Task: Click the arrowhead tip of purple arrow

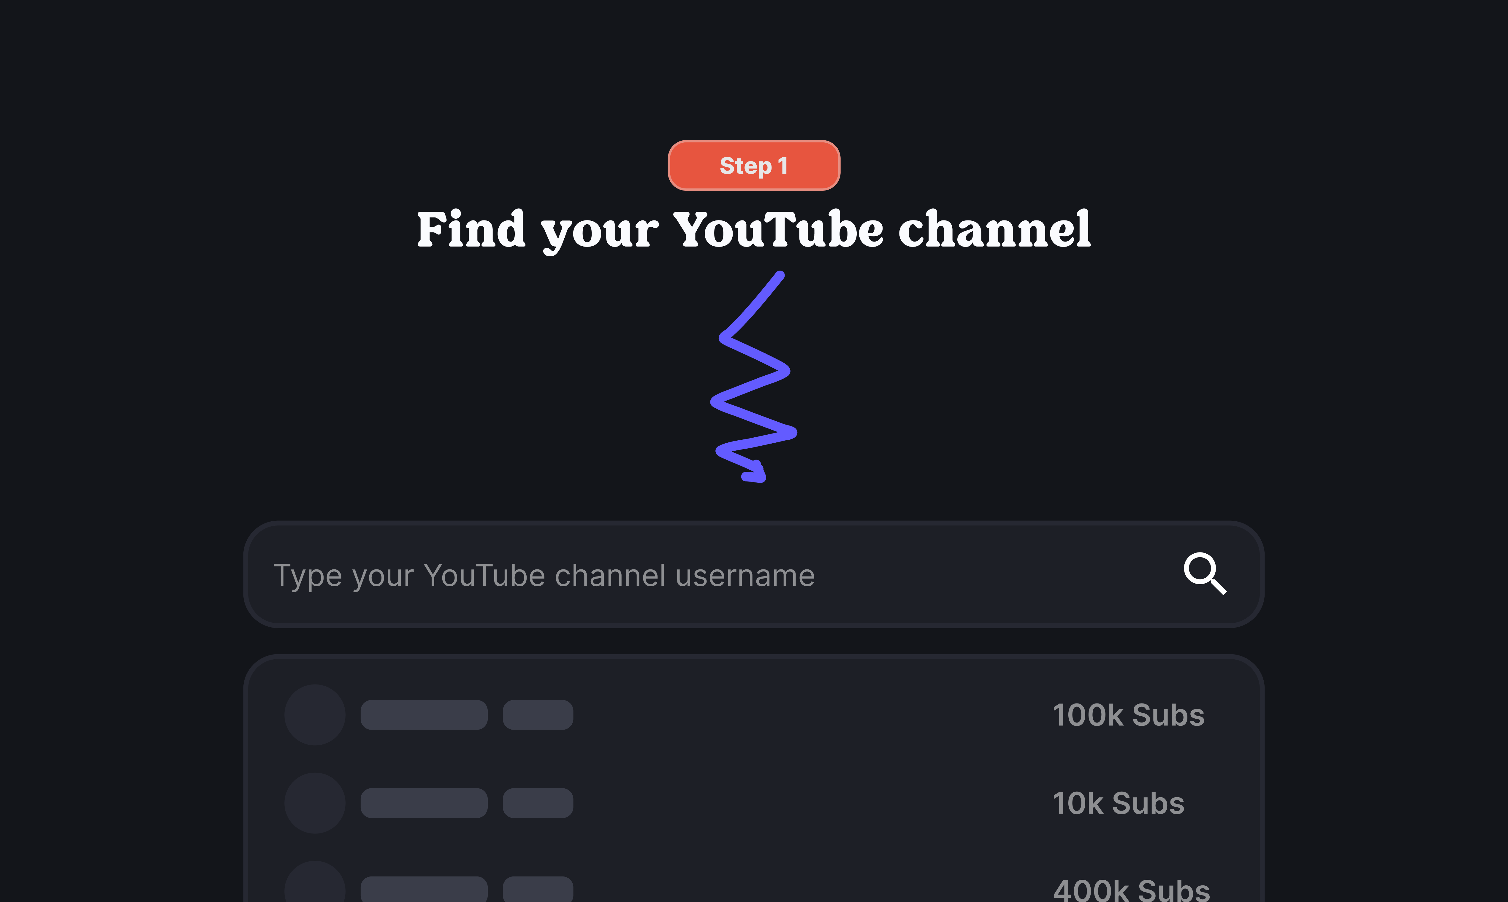Action: pyautogui.click(x=755, y=473)
